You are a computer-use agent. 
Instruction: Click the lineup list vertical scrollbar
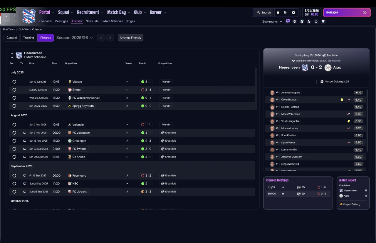pyautogui.click(x=367, y=120)
